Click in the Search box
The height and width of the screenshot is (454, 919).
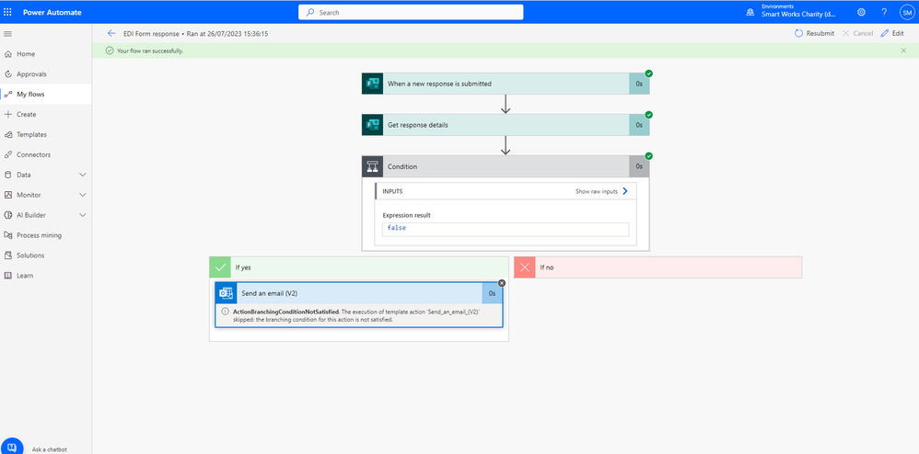(411, 12)
